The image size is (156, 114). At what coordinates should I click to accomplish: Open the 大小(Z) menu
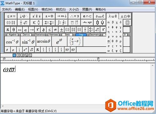(x=74, y=9)
